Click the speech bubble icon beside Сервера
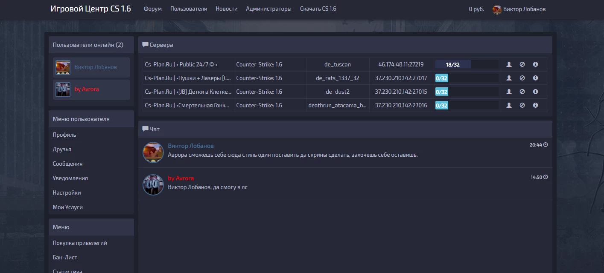 [145, 44]
